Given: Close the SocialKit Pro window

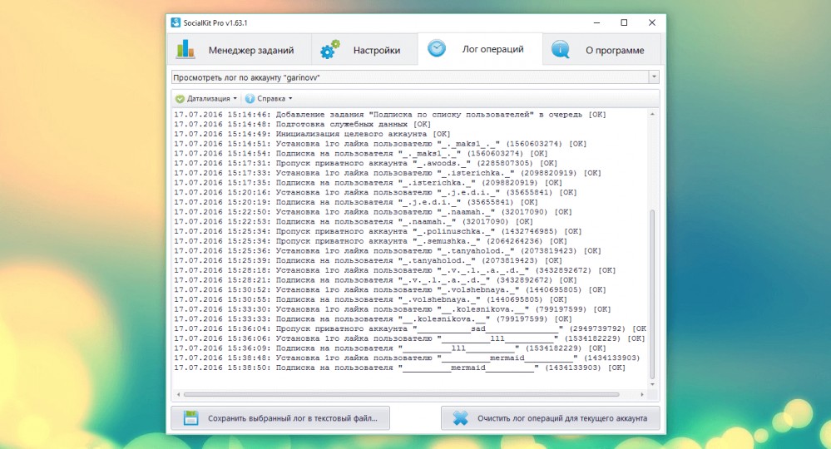Looking at the screenshot, I should click(x=652, y=22).
